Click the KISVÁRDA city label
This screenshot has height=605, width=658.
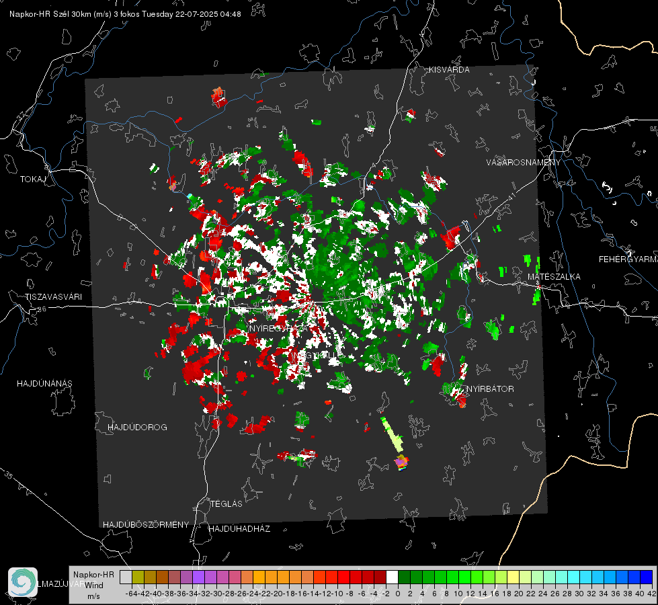pos(449,70)
